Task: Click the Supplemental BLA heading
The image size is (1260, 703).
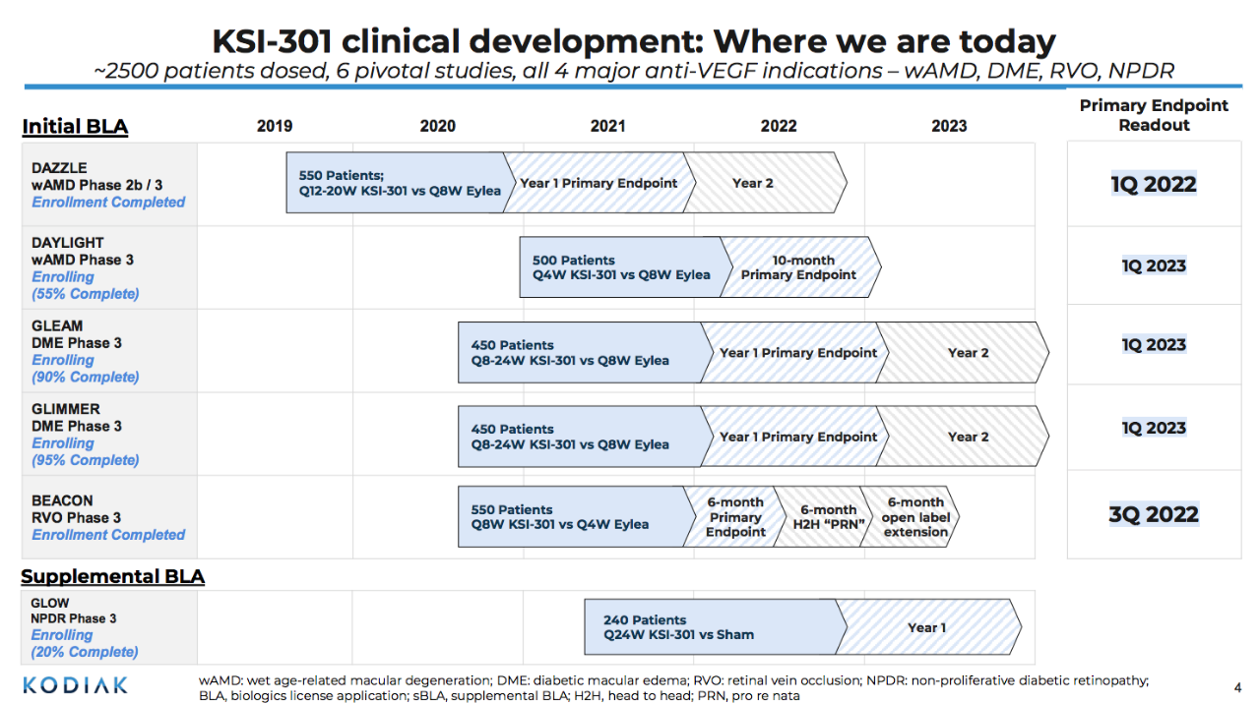Action: [x=112, y=576]
